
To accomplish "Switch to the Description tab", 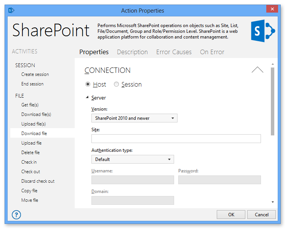I will 132,52.
